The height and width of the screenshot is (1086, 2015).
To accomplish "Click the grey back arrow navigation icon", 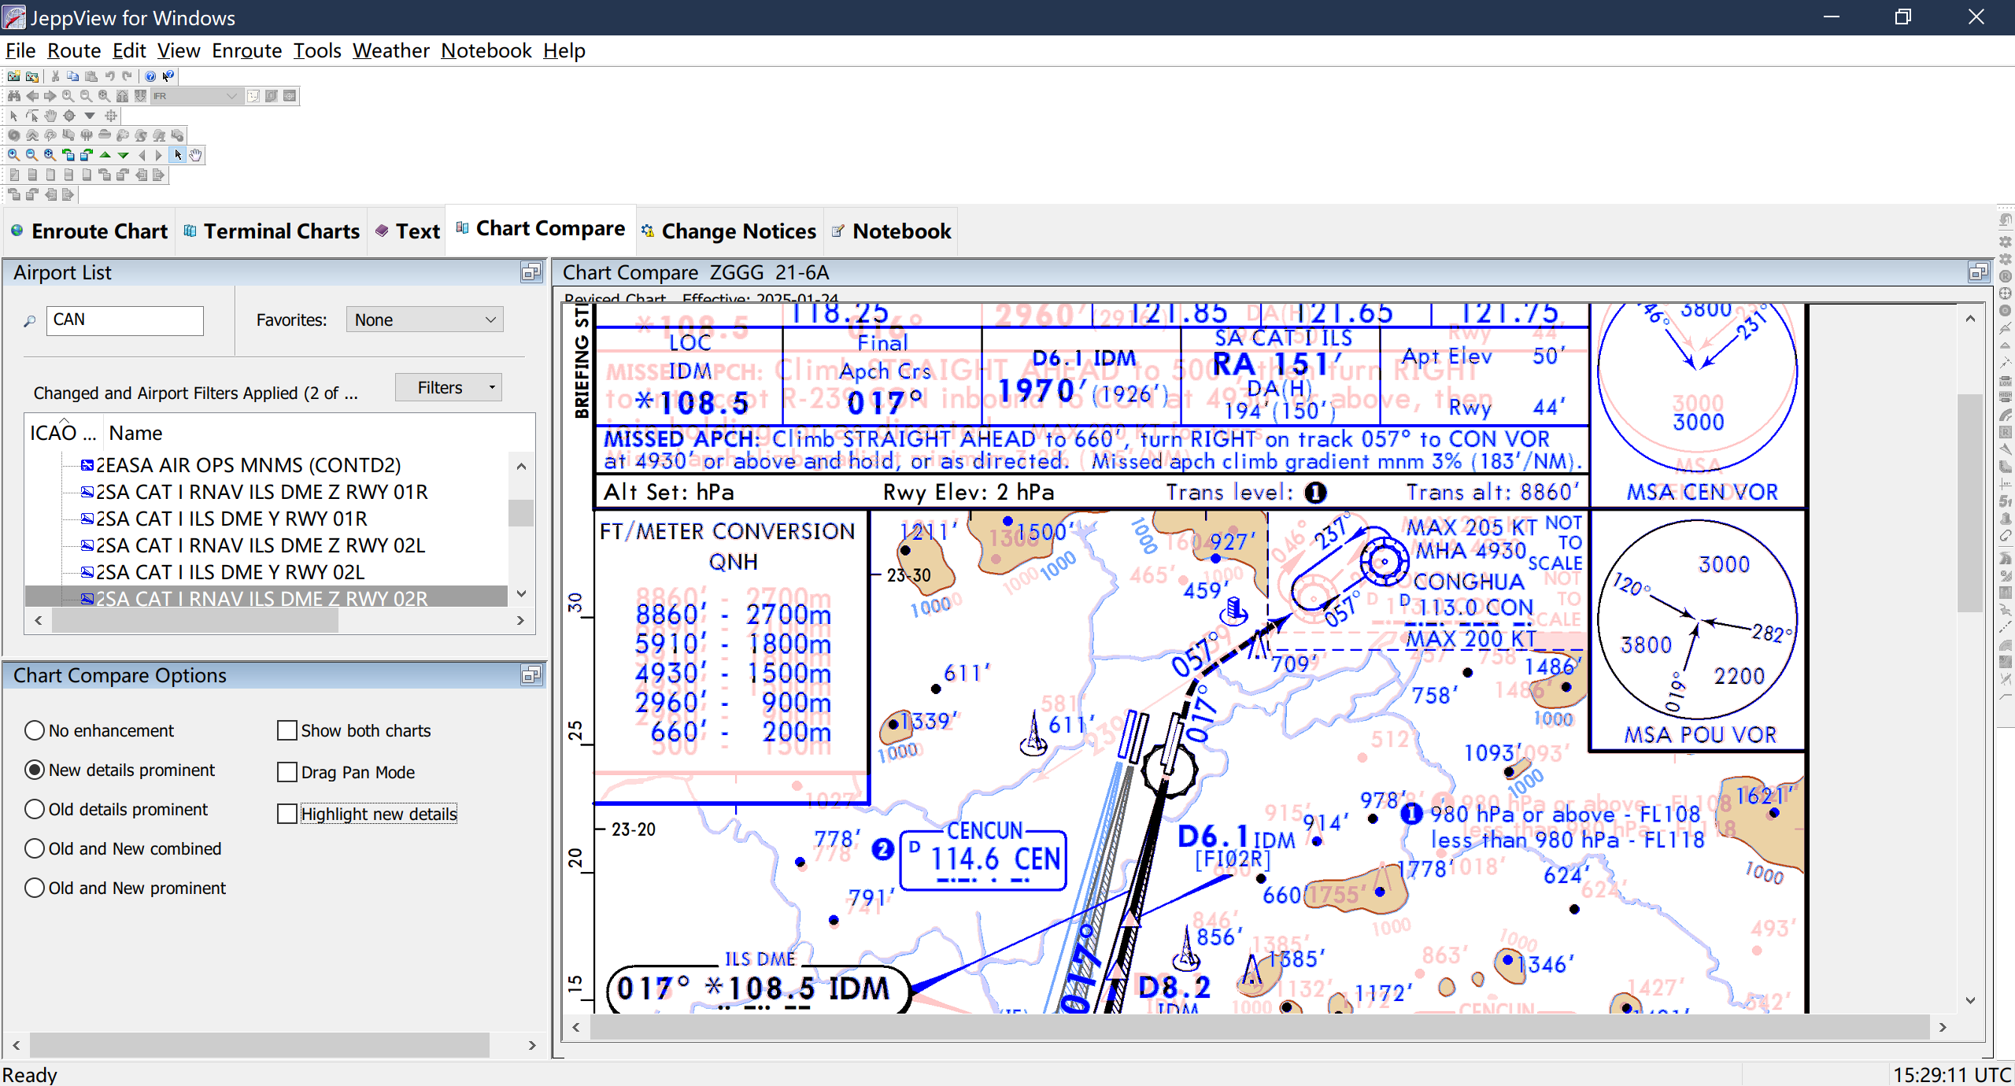I will [x=32, y=96].
